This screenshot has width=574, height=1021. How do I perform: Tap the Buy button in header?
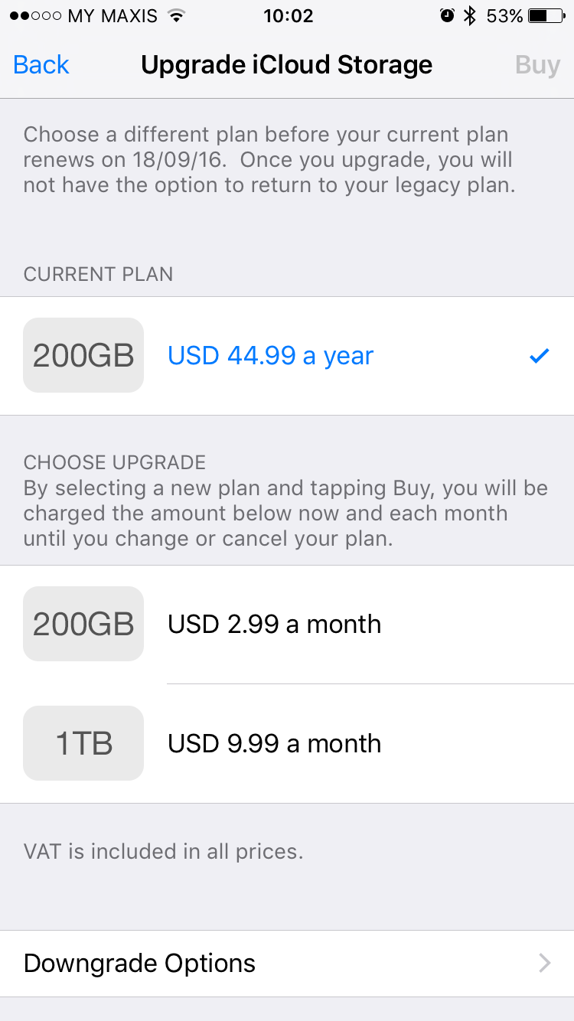[537, 65]
